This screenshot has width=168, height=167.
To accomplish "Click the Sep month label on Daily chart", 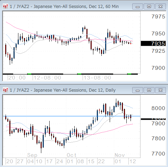I will point(32,155).
